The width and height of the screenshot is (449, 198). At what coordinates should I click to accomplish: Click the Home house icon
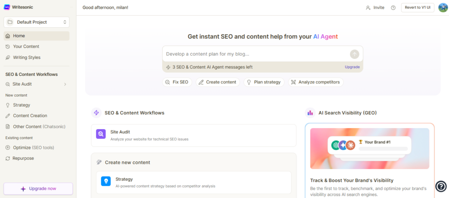[x=8, y=36]
